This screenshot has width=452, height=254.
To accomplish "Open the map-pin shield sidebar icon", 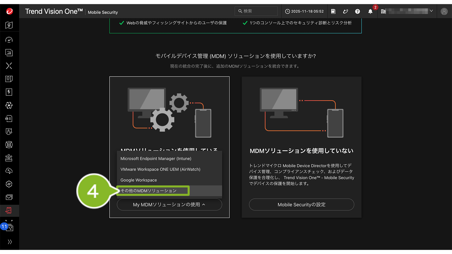I will (x=9, y=25).
